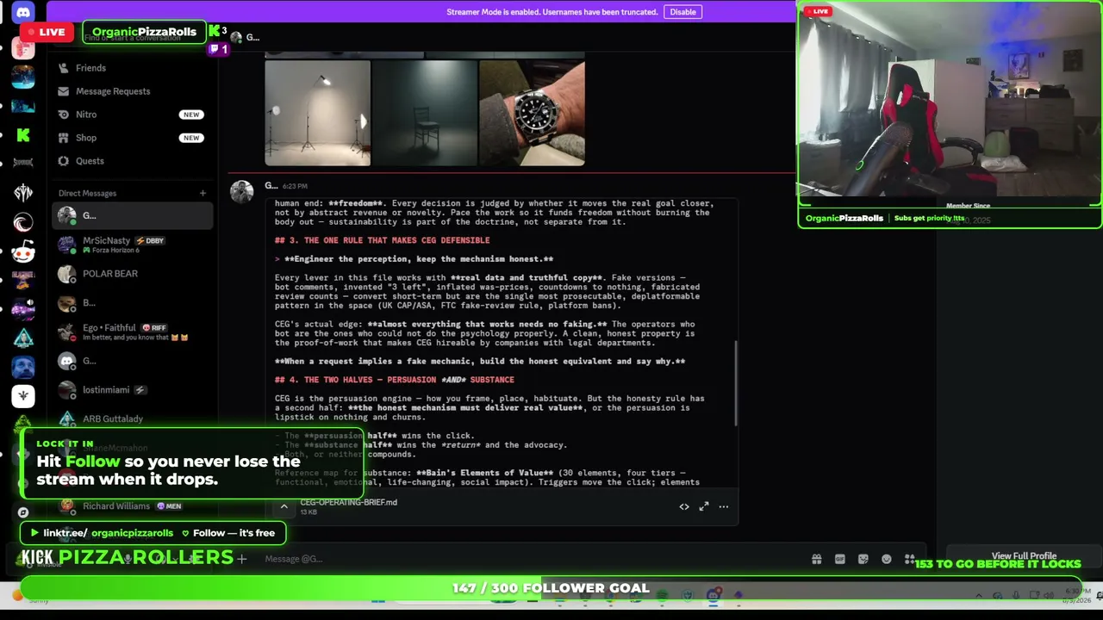Collapse the CEG-OPERATING-BRIEF.md preview

(284, 506)
